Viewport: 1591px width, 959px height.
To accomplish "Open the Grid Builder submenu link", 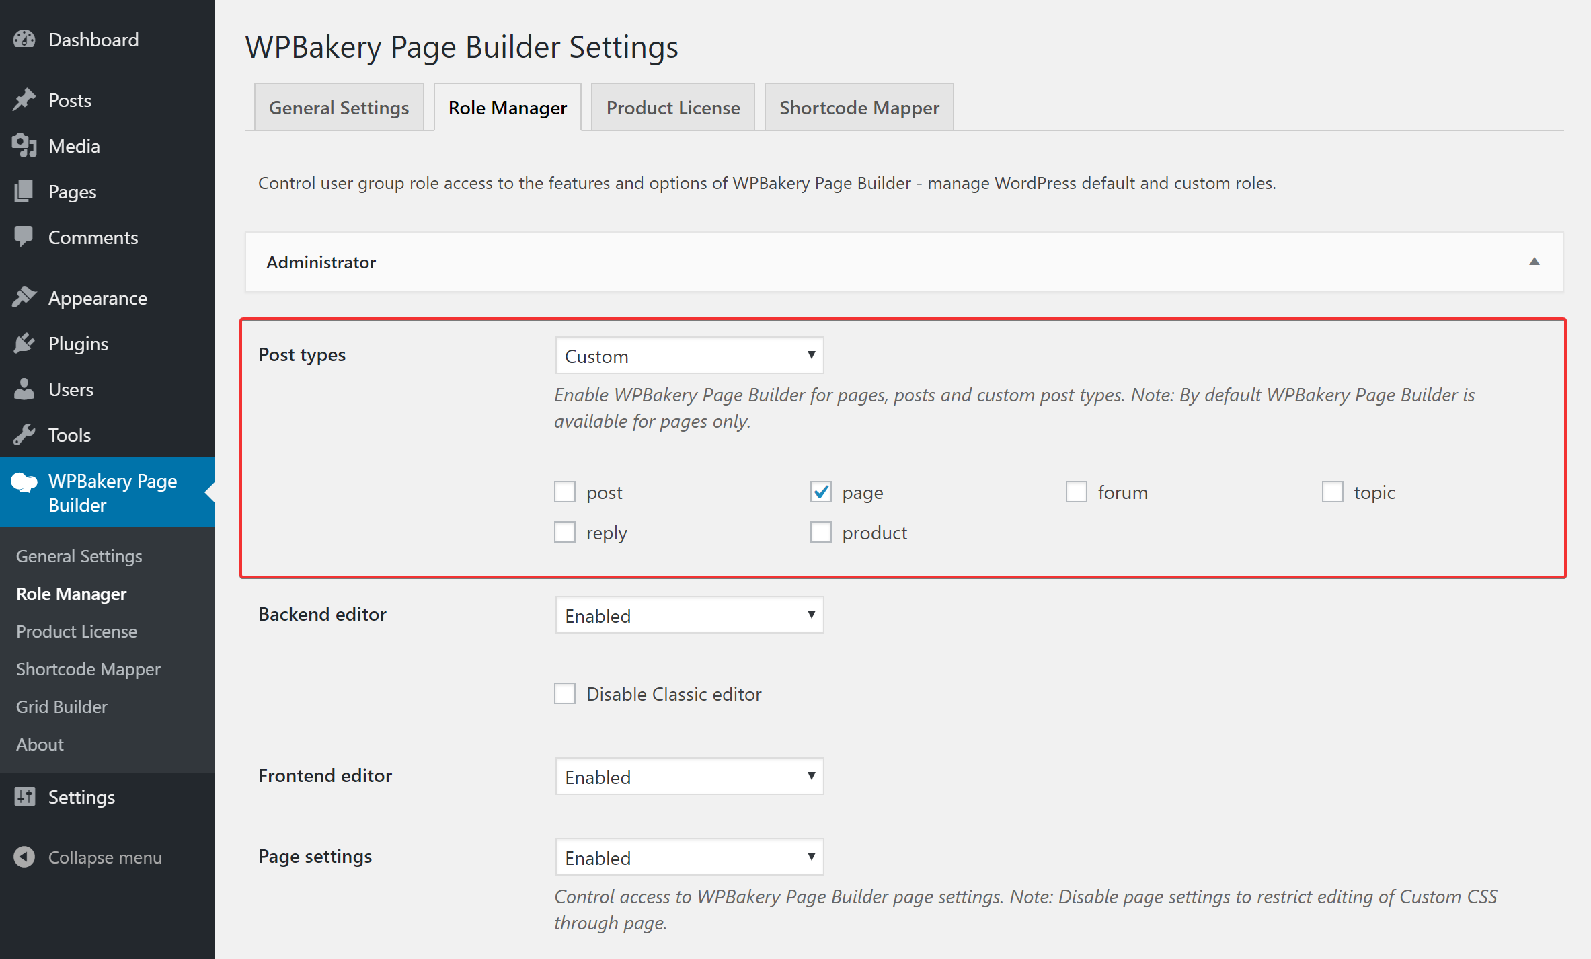I will pyautogui.click(x=62, y=707).
